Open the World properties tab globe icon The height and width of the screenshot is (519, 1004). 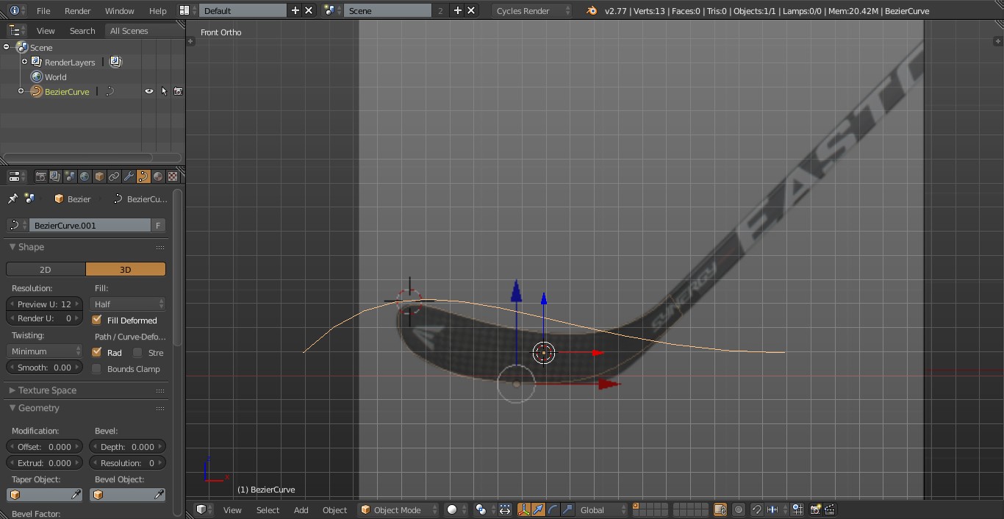coord(85,176)
